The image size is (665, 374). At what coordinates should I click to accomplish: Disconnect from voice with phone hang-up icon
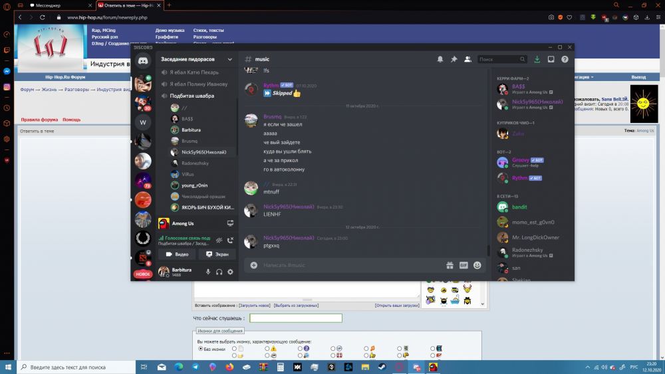click(x=230, y=240)
